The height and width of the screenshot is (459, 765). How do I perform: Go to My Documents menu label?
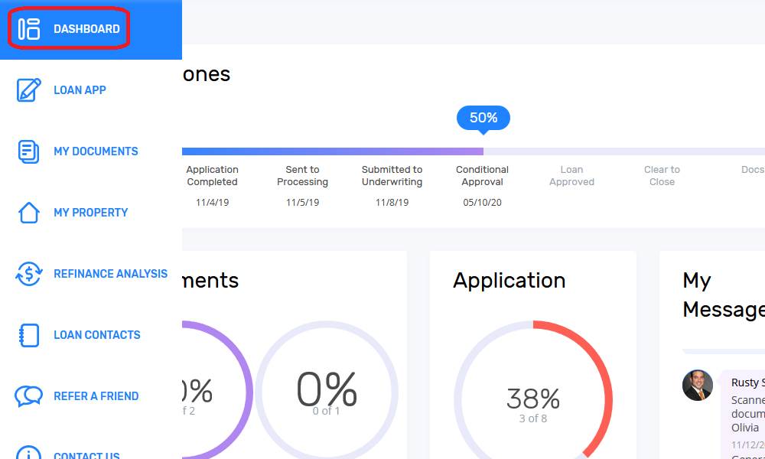(96, 151)
